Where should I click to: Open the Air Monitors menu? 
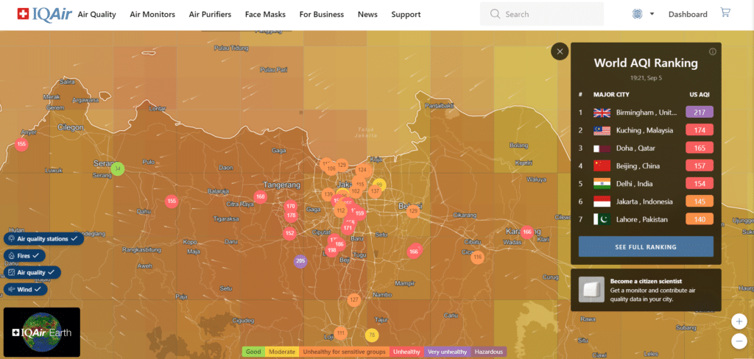tap(152, 15)
